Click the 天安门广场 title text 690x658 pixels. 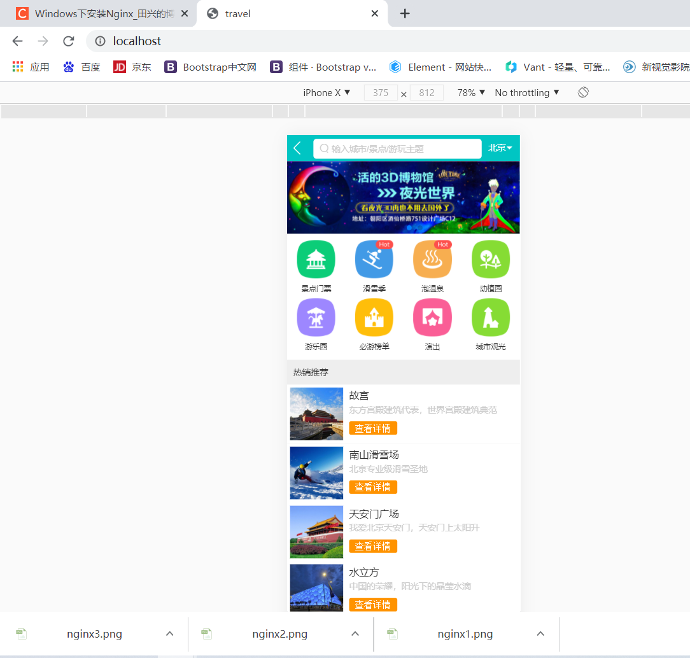pyautogui.click(x=374, y=514)
